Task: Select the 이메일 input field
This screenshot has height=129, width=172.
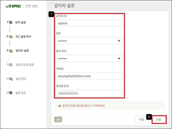Action: click(x=89, y=76)
